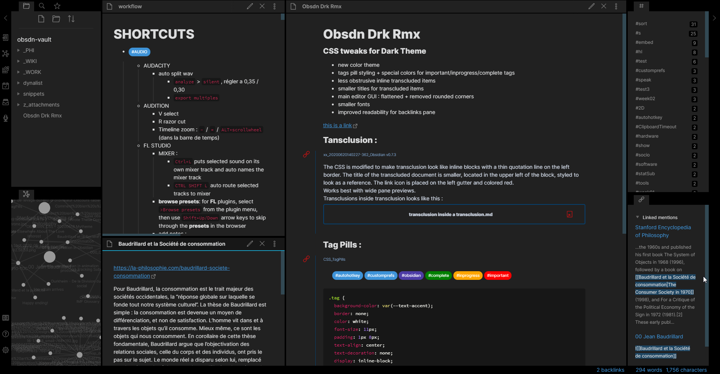
Task: Toggle edit mode for the Baudrillard pane
Action: pyautogui.click(x=250, y=244)
